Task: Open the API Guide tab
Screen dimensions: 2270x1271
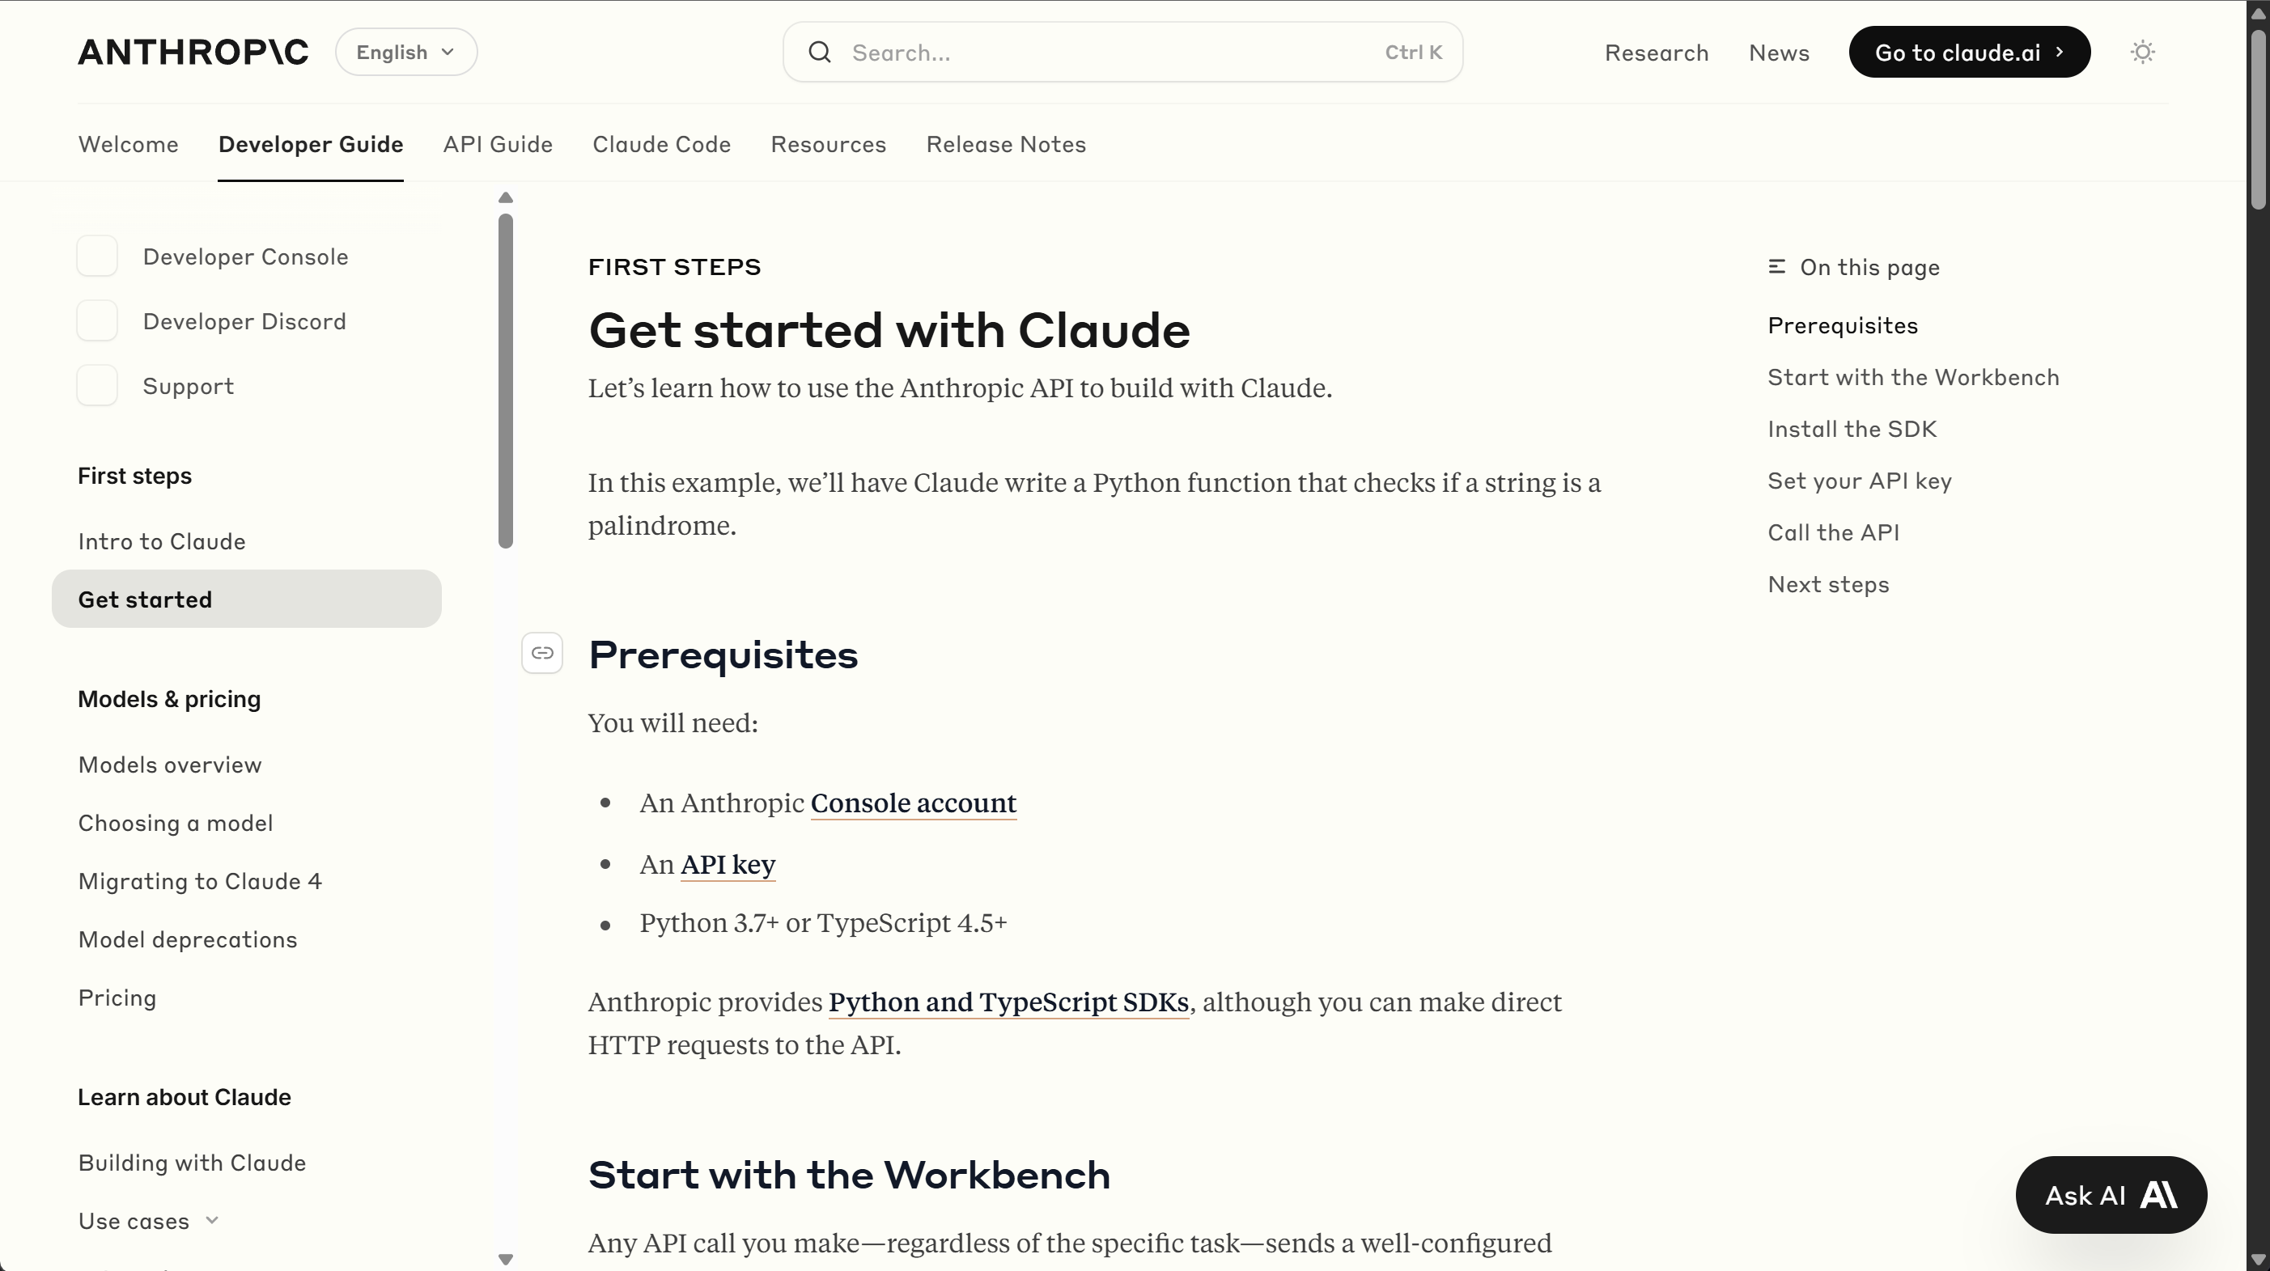Action: pyautogui.click(x=498, y=145)
